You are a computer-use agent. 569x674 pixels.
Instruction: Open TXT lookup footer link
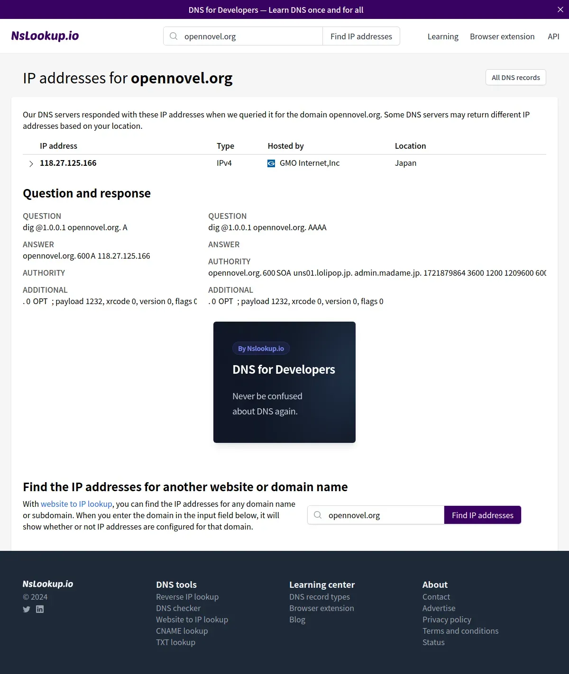click(x=175, y=642)
